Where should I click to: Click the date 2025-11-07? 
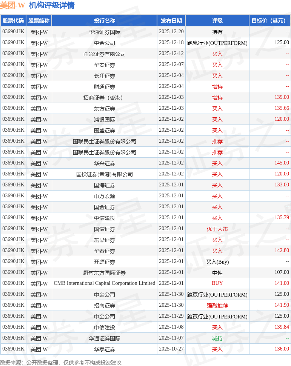point(171,338)
